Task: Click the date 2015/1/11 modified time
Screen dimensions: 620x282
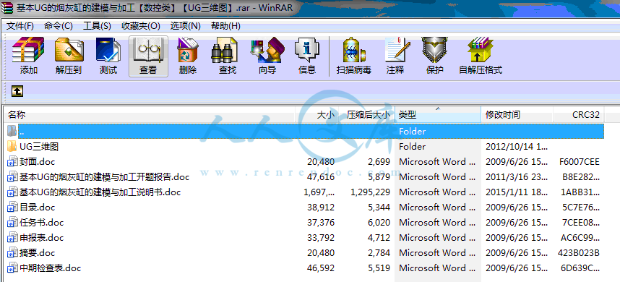Action: tap(517, 192)
